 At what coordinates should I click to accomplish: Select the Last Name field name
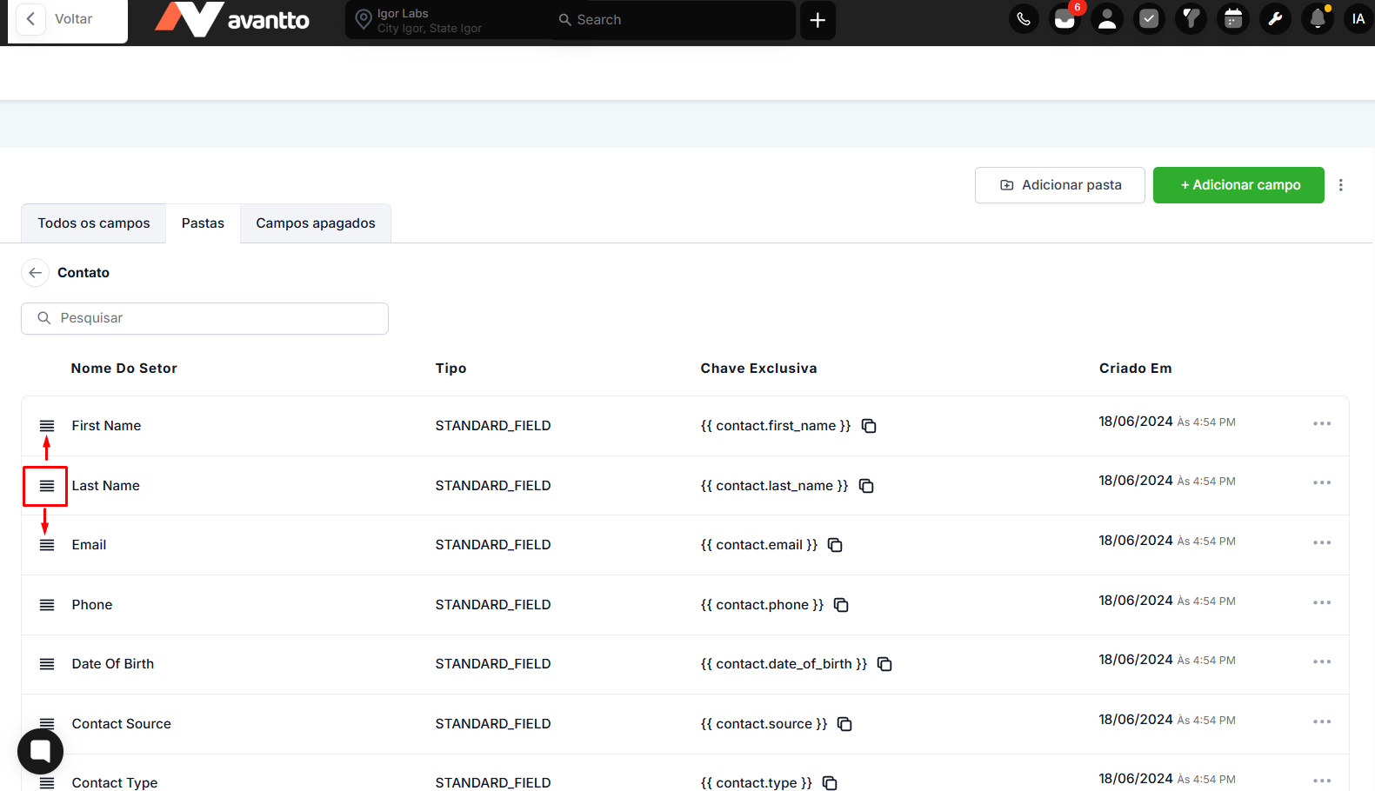(106, 486)
